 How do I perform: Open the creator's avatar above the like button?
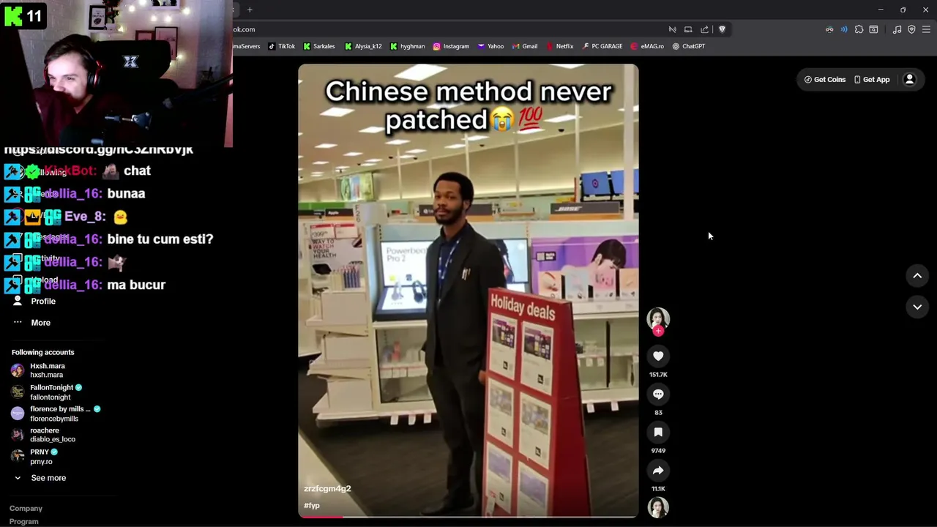pos(658,318)
